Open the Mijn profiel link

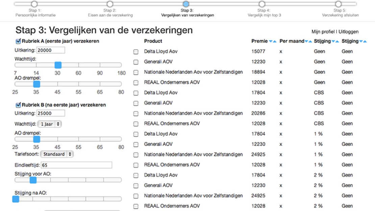pos(323,32)
